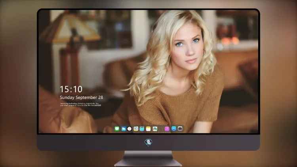Open the Clock app in dock

tap(129, 129)
